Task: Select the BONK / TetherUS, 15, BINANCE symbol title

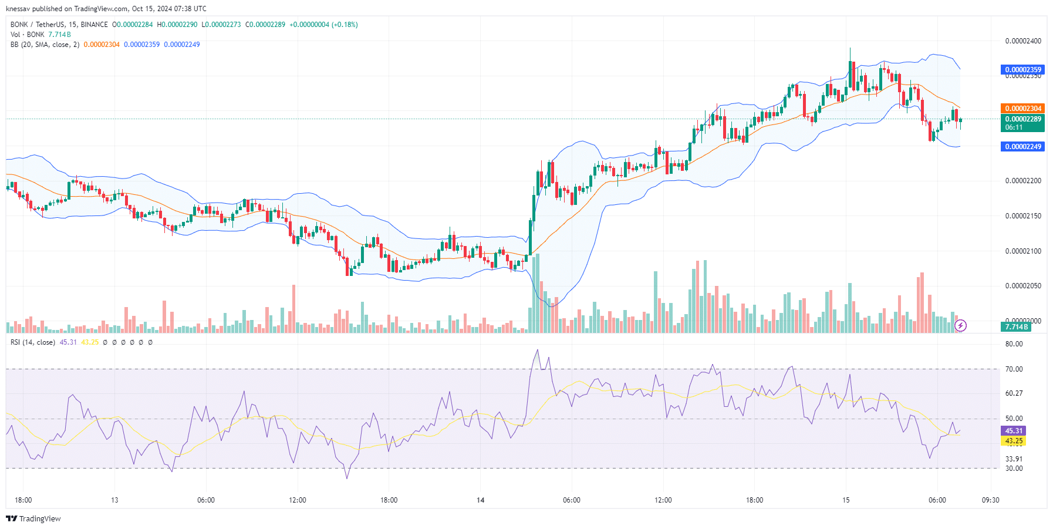Action: [x=59, y=25]
